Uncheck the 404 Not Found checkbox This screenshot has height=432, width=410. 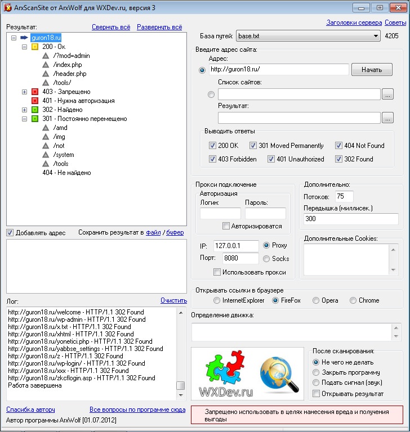(339, 145)
